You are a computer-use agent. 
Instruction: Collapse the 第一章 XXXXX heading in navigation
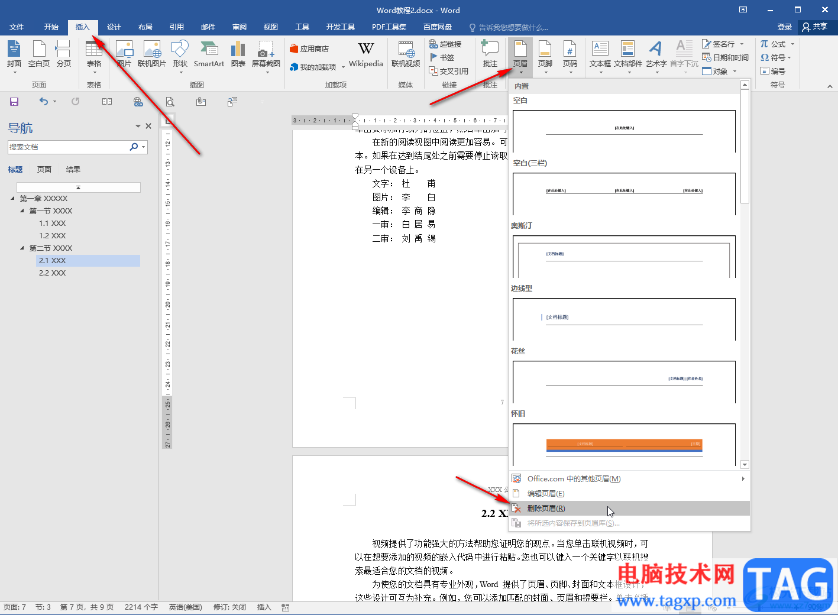point(13,198)
